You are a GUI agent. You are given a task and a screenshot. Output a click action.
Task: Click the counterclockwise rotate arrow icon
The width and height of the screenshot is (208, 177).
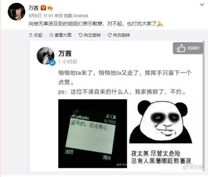[80, 35]
